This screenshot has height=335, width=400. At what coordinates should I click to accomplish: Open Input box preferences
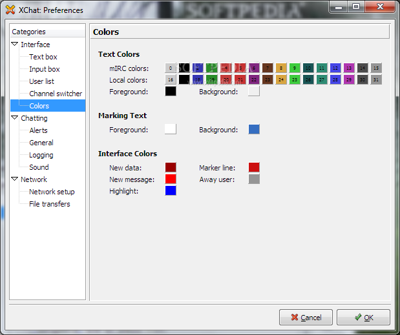point(45,69)
